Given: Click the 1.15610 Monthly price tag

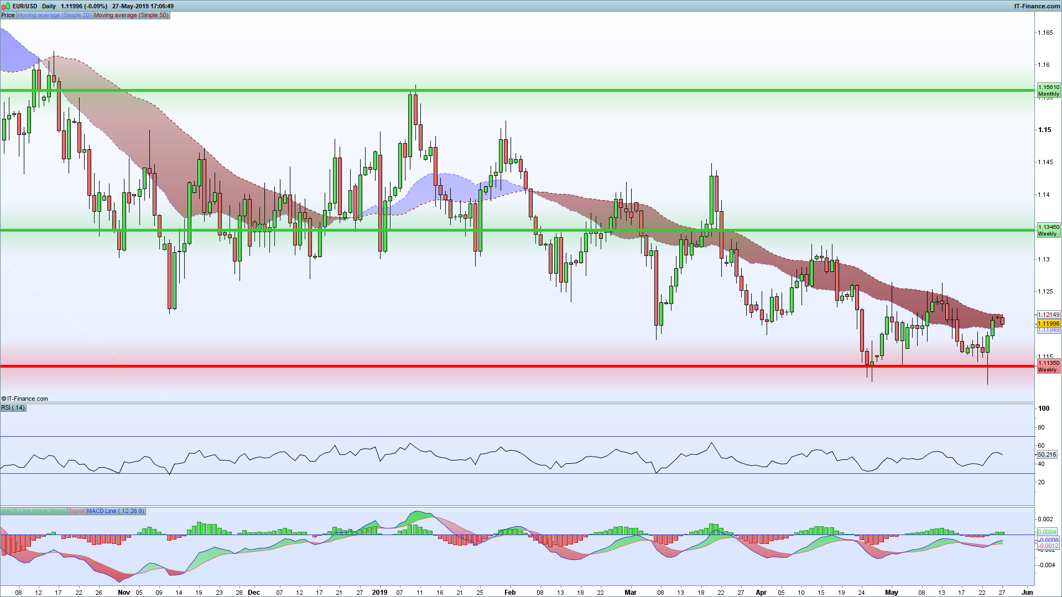Looking at the screenshot, I should [1048, 90].
